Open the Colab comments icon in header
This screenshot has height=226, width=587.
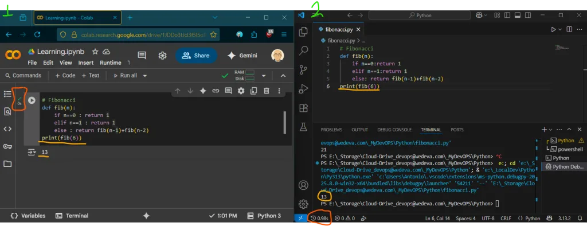(x=142, y=56)
